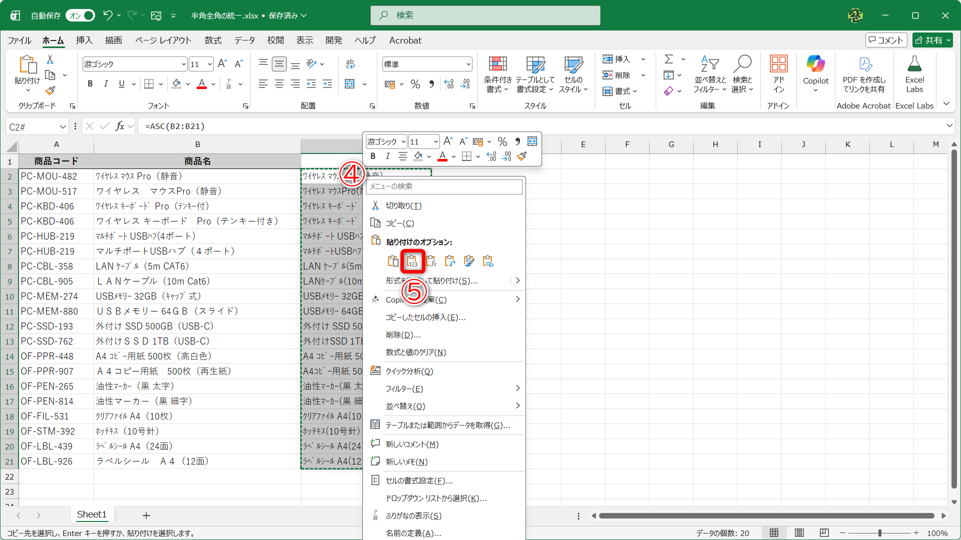961x540 pixels.
Task: Click the メニューの検索 search field
Action: (x=444, y=186)
